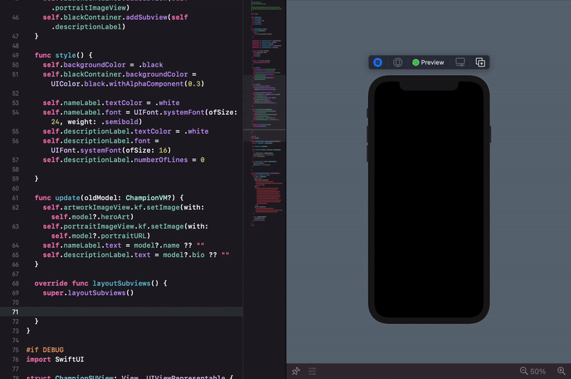Select the iPhone preview device

[x=429, y=200]
